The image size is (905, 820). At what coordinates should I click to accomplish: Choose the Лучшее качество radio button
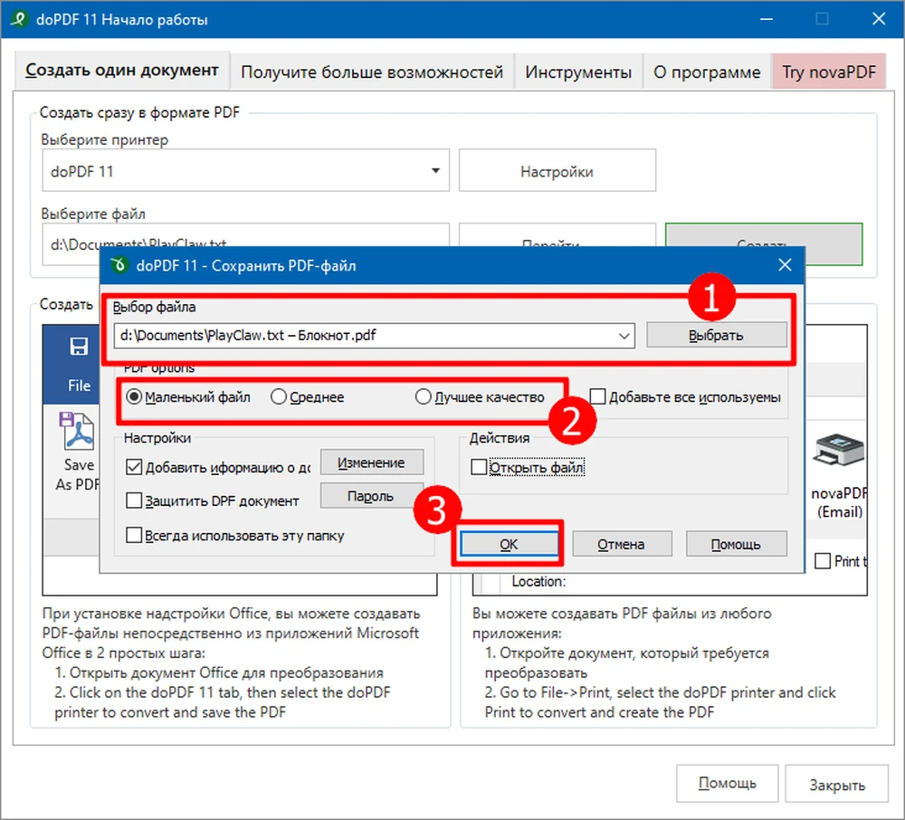pyautogui.click(x=422, y=397)
